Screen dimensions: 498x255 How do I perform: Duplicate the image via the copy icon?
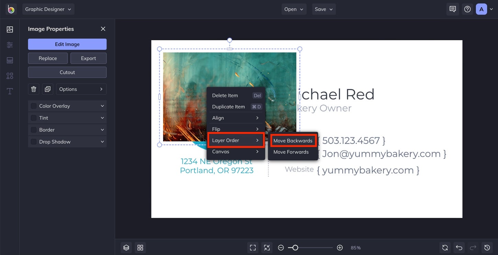point(47,89)
